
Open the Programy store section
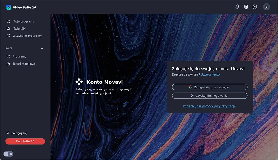[20, 56]
